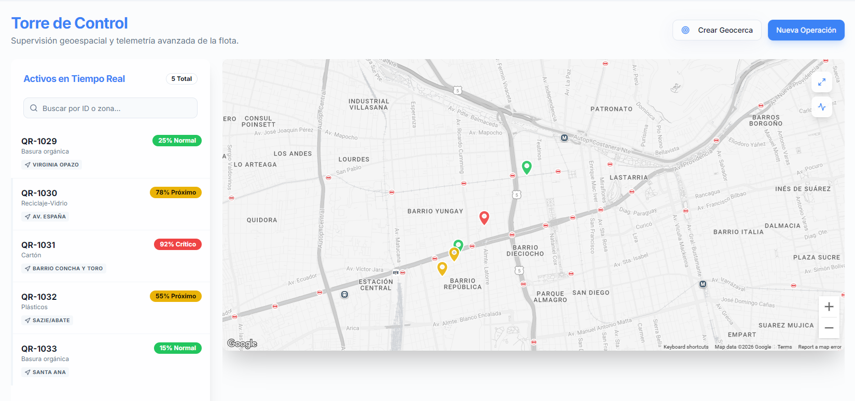Viewport: 855px width, 401px height.
Task: Click the VIRGINIA OPAZO location tag
Action: (x=52, y=165)
